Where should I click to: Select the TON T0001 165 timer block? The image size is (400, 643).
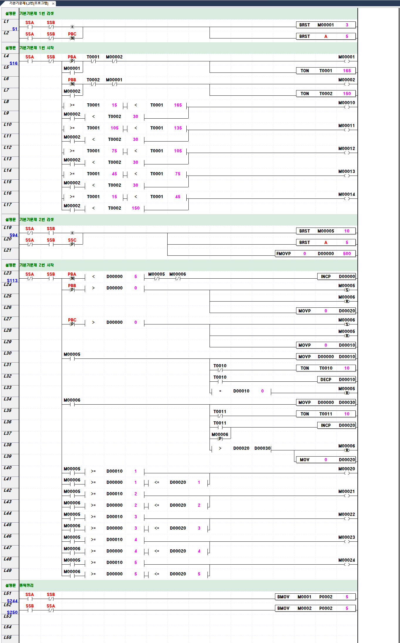(326, 71)
